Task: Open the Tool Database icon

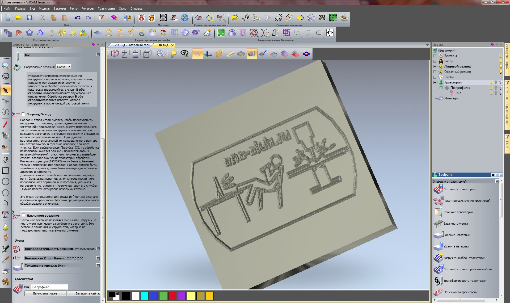Action: click(x=438, y=224)
